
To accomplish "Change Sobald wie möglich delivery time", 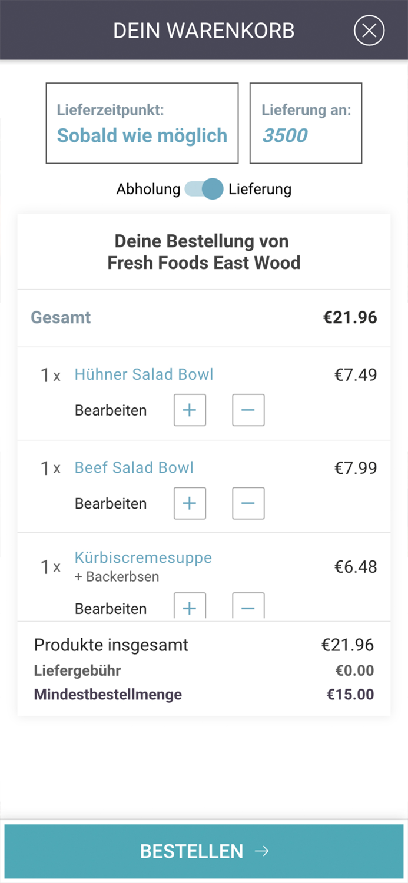I will point(141,135).
